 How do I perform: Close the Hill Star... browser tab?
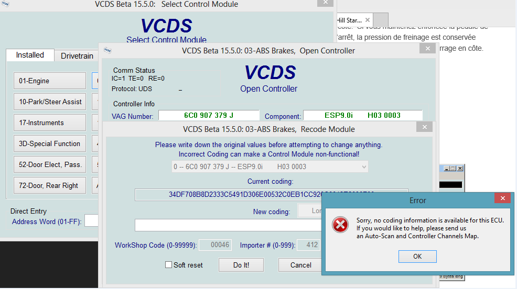click(x=368, y=20)
